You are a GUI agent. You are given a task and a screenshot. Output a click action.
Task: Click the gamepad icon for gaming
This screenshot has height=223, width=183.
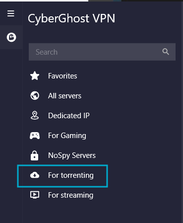(x=35, y=136)
